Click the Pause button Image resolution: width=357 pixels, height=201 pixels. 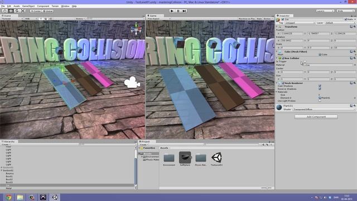click(178, 11)
